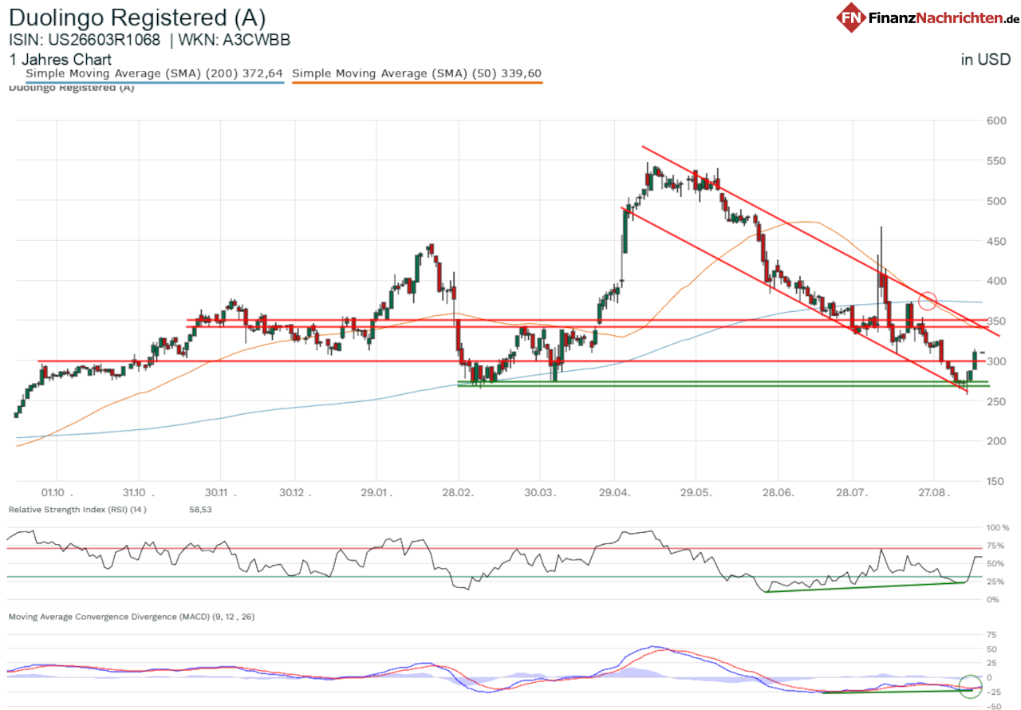Click the MACD 75 axis label
Screen dimensions: 1021x710
pyautogui.click(x=992, y=634)
